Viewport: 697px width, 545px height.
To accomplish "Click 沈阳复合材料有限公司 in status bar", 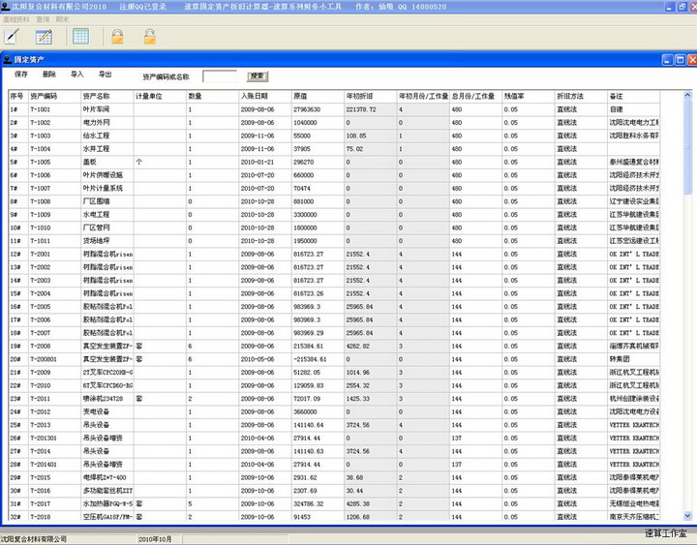I will coord(34,539).
